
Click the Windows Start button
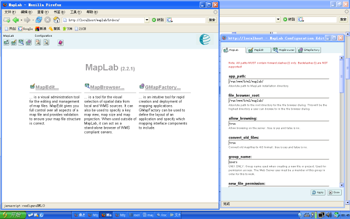click(x=13, y=215)
